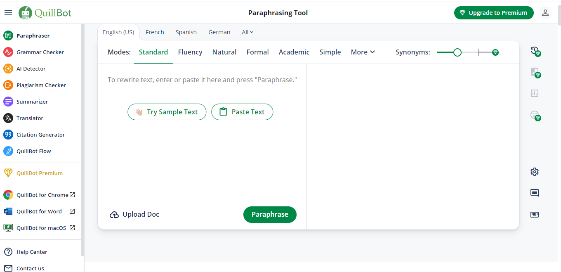Click the Word icon for QuillBot add-in
The height and width of the screenshot is (272, 561).
click(x=8, y=211)
